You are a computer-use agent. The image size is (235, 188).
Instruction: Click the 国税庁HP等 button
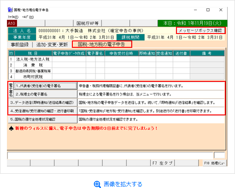(x=88, y=23)
